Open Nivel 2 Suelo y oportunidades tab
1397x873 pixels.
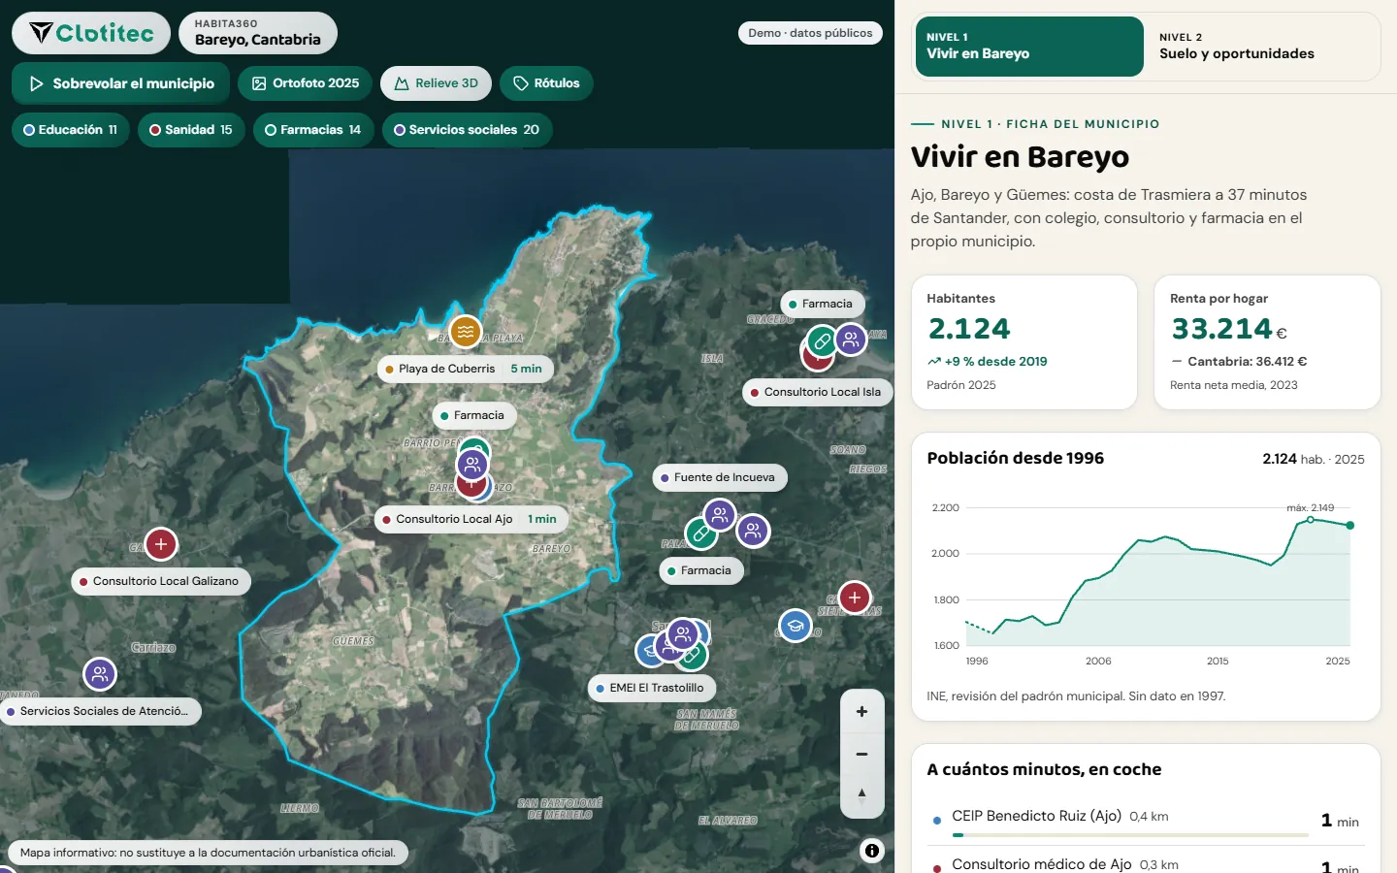click(x=1261, y=47)
